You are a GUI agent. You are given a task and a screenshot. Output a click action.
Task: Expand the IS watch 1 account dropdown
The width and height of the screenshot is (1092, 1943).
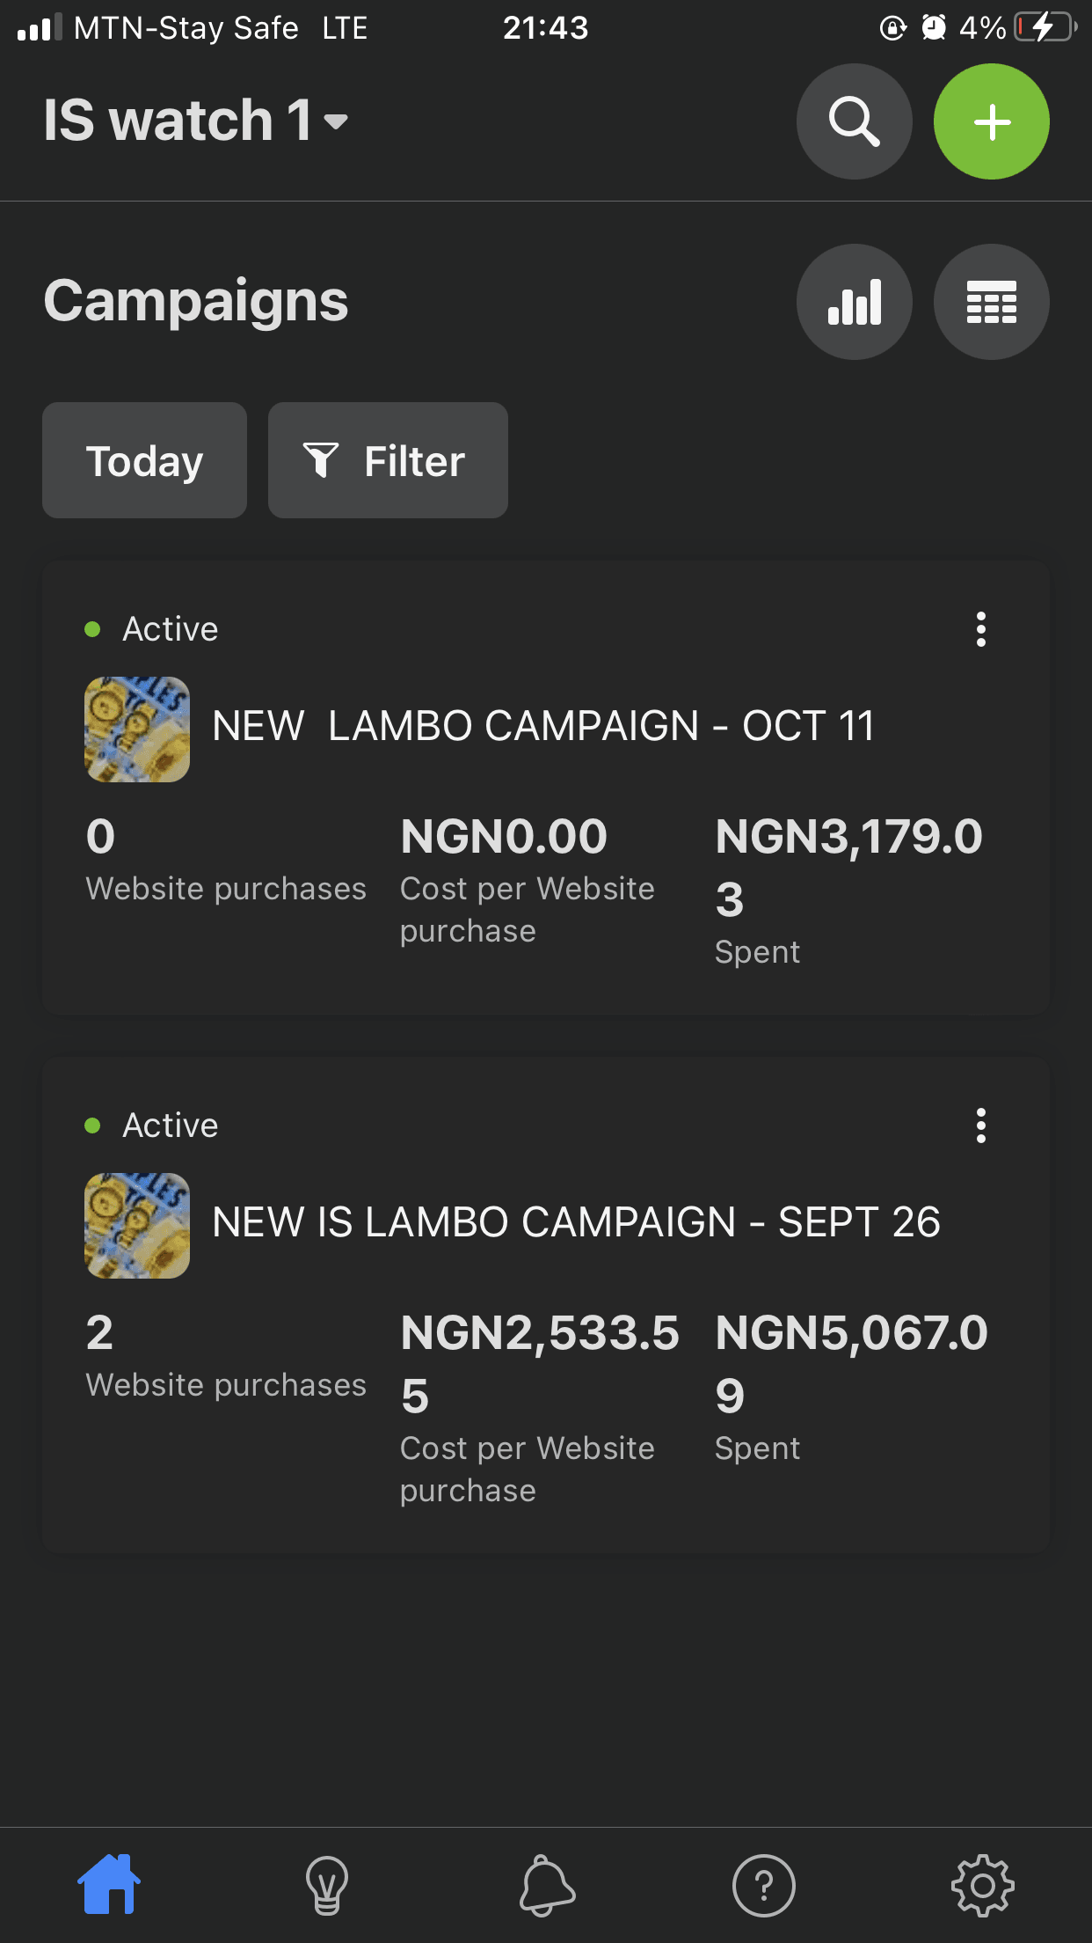pos(196,120)
